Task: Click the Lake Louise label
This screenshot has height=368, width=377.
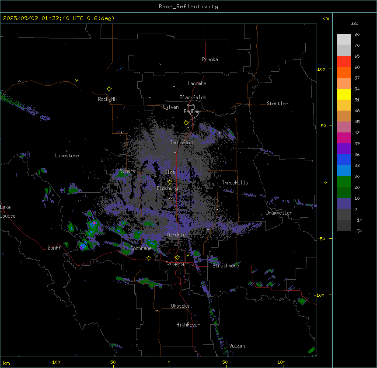Action: (x=8, y=212)
